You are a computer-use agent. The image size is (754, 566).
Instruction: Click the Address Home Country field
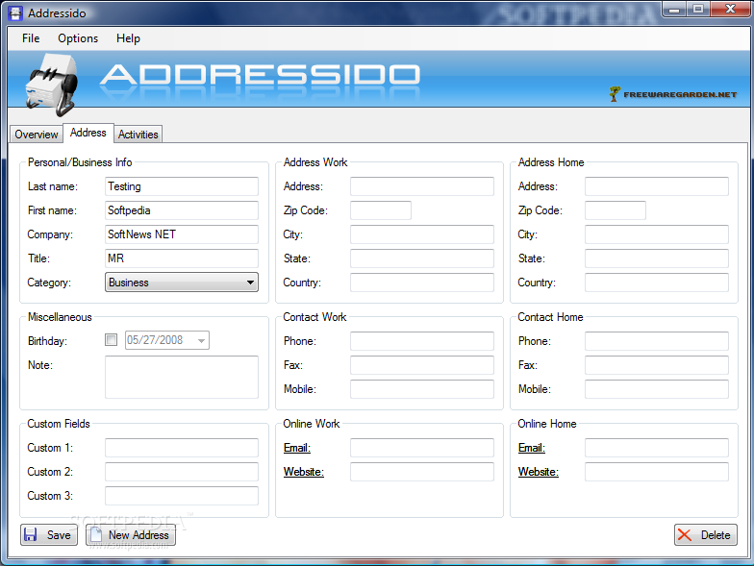pos(656,283)
